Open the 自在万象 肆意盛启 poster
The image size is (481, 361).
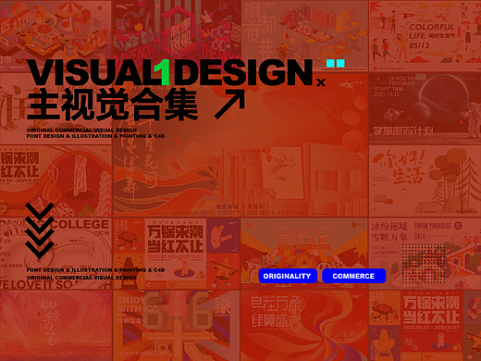[x=304, y=326]
